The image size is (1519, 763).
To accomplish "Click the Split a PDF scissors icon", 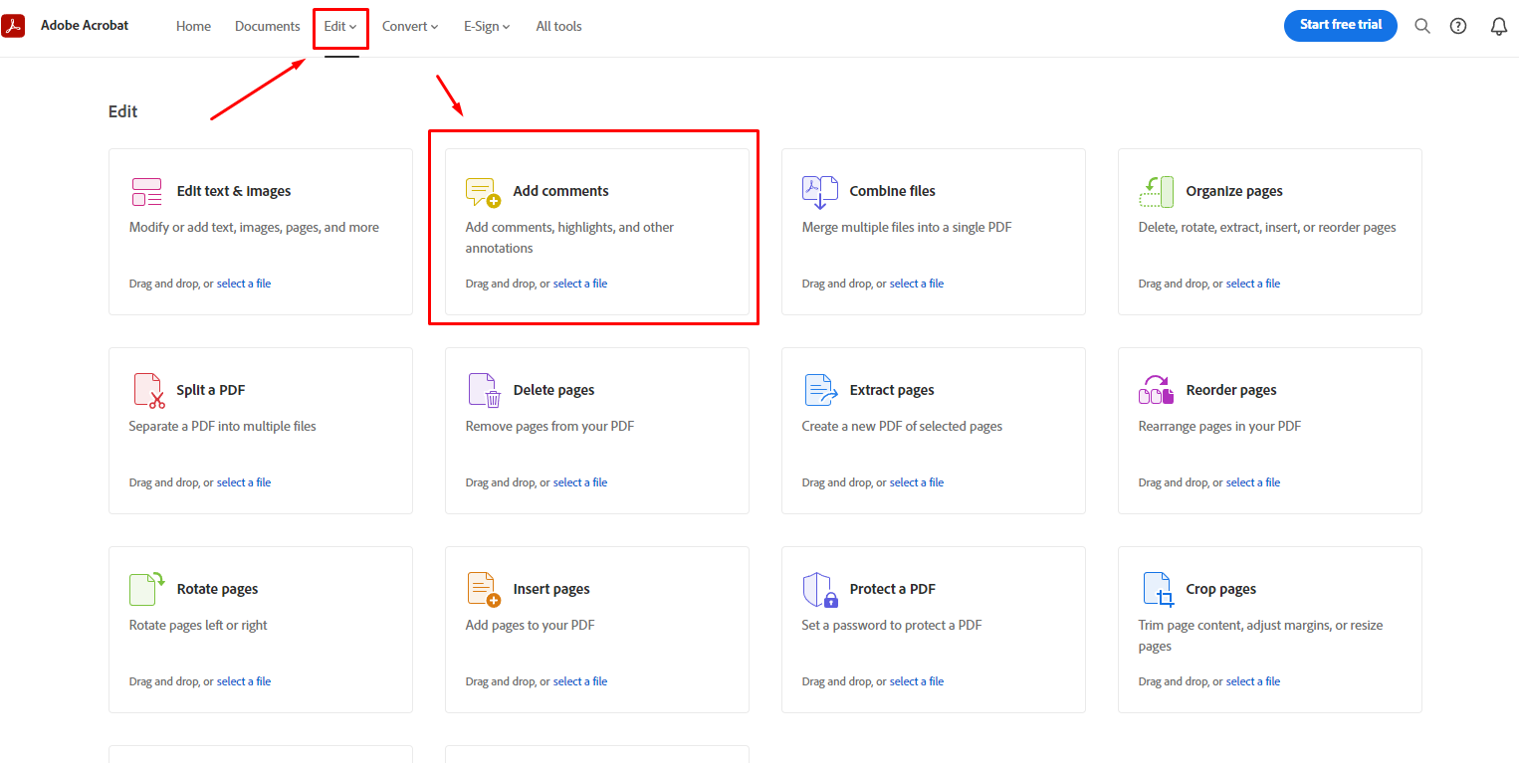I will pos(148,390).
